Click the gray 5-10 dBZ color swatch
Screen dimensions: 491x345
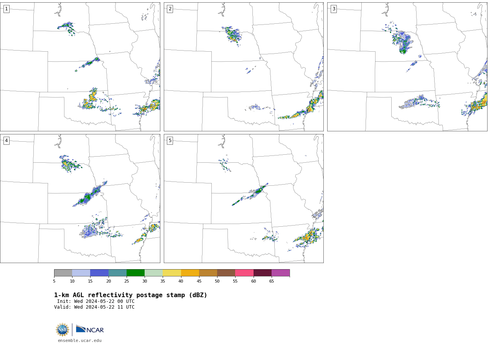click(63, 273)
